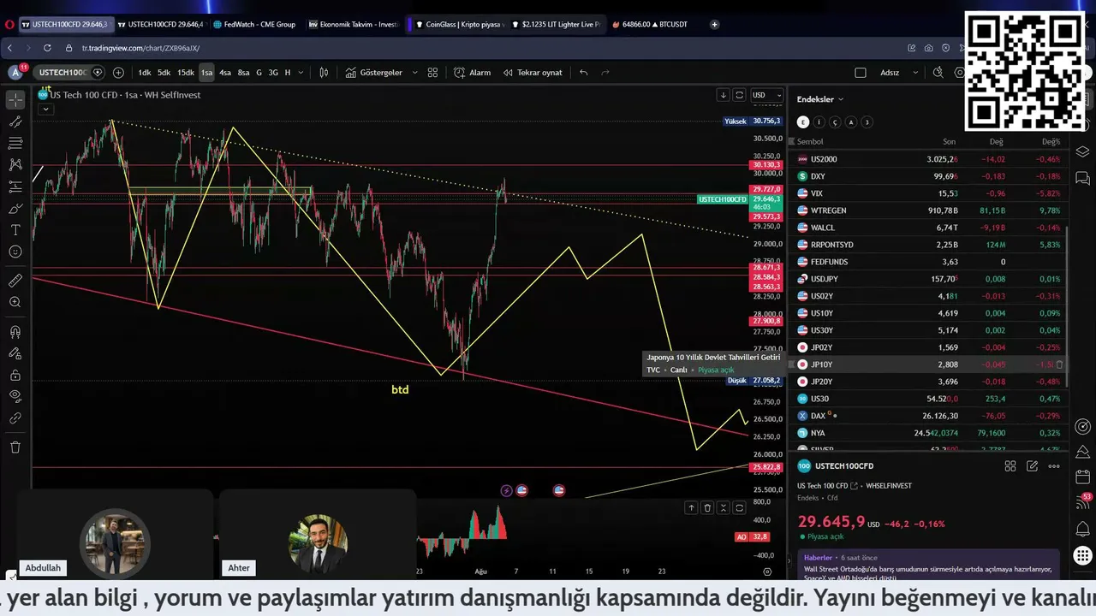Image resolution: width=1096 pixels, height=616 pixels.
Task: Switch to the 8sa timeframe
Action: pyautogui.click(x=244, y=73)
